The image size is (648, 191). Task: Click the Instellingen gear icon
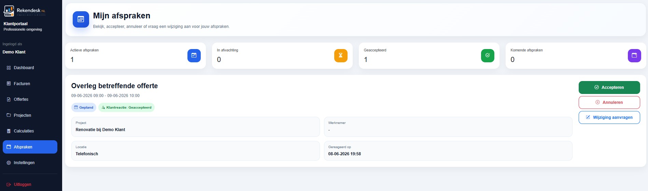tap(9, 163)
